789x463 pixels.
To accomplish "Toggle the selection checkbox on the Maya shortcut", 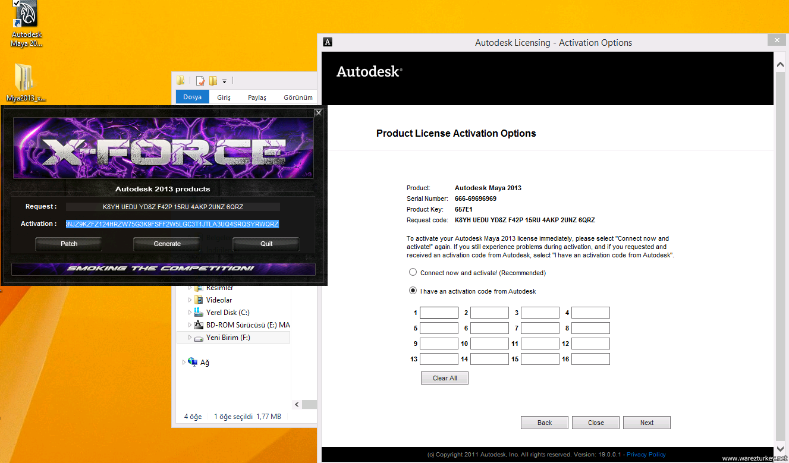I will tap(17, 3).
